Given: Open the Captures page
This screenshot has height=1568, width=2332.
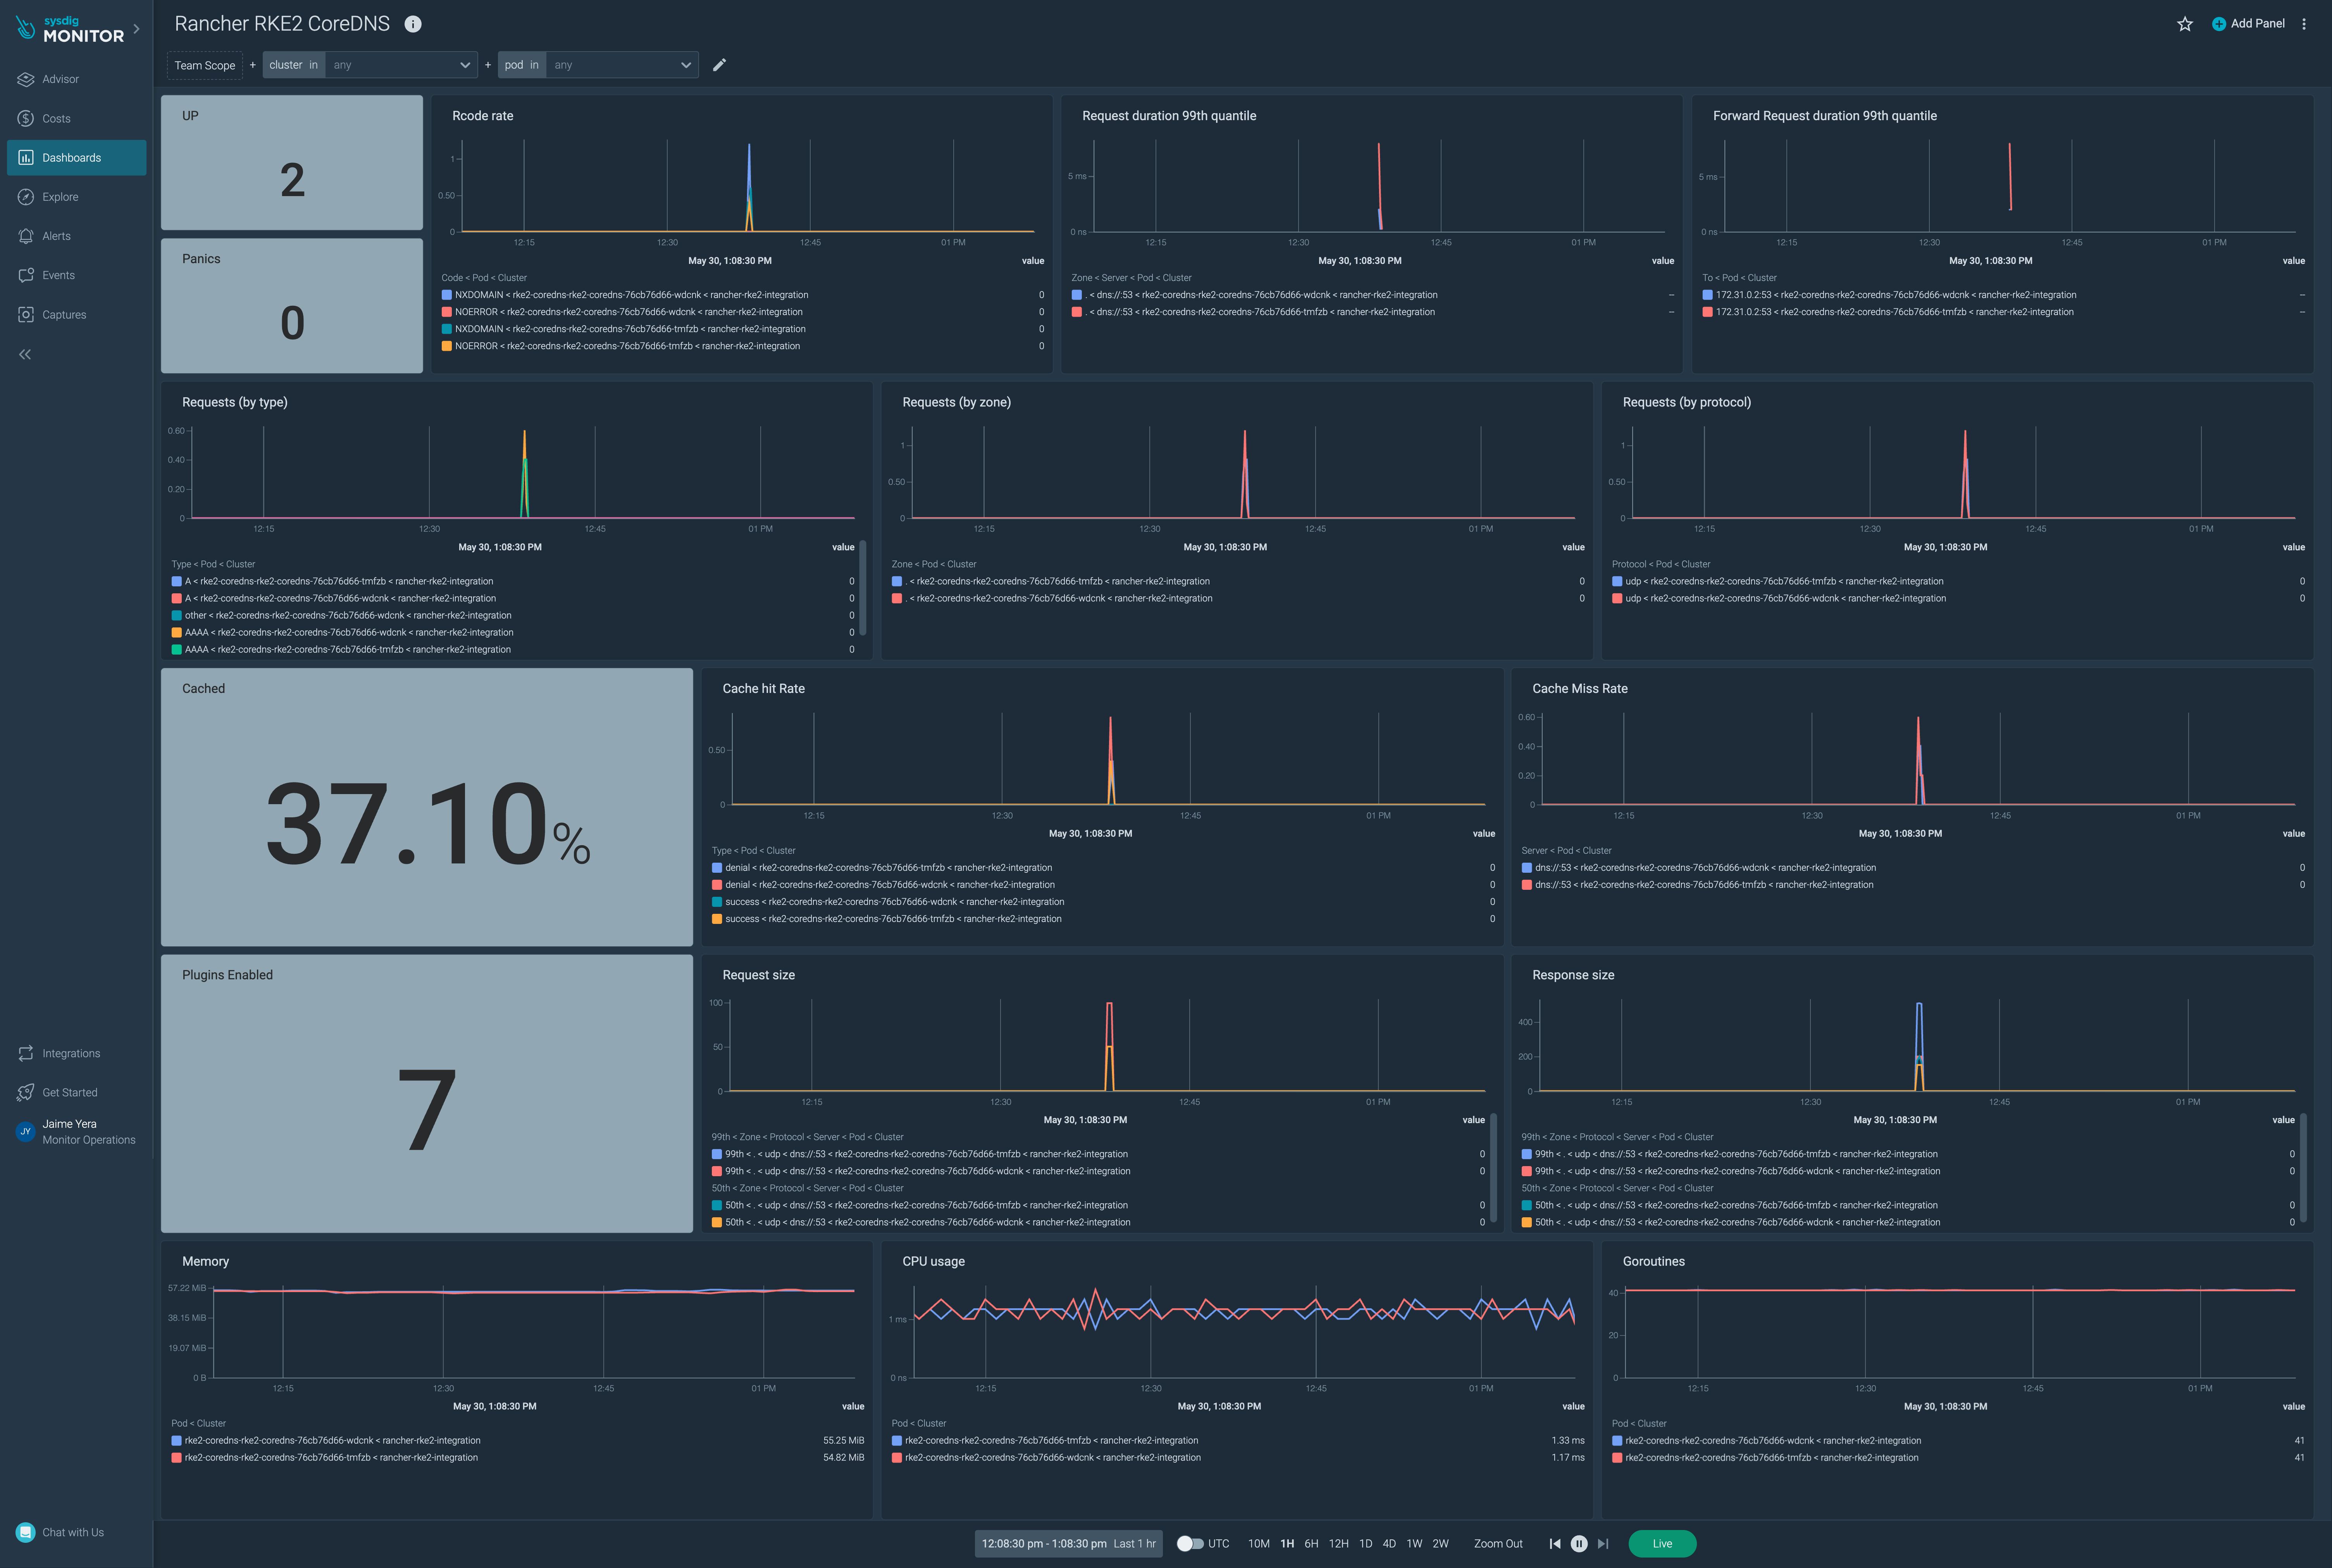Looking at the screenshot, I should pyautogui.click(x=63, y=314).
